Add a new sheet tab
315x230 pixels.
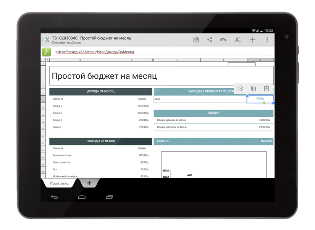point(89,183)
